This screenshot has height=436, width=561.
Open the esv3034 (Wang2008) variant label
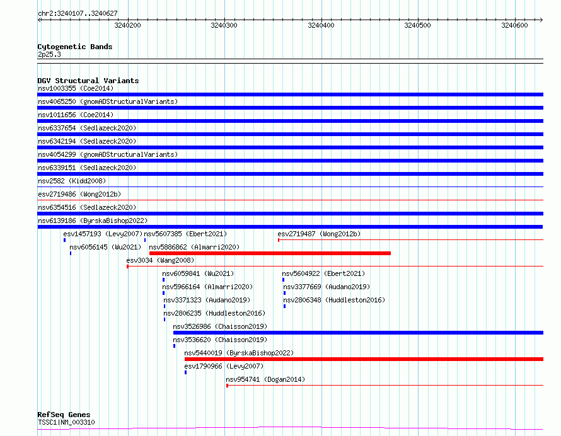(x=160, y=260)
